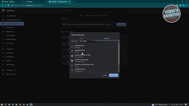The width and height of the screenshot is (189, 106).
Task: Show hidden system tray icons
Action: [170, 105]
